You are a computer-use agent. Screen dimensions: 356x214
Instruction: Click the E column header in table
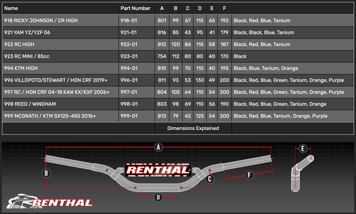(x=212, y=8)
